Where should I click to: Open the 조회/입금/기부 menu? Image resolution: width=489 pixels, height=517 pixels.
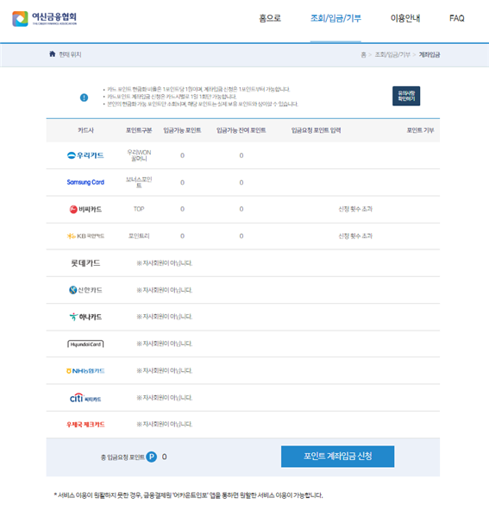pyautogui.click(x=335, y=18)
